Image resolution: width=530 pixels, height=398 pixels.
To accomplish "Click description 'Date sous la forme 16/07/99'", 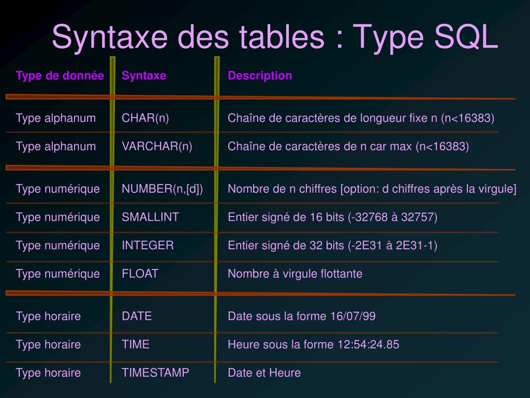I will coord(302,317).
